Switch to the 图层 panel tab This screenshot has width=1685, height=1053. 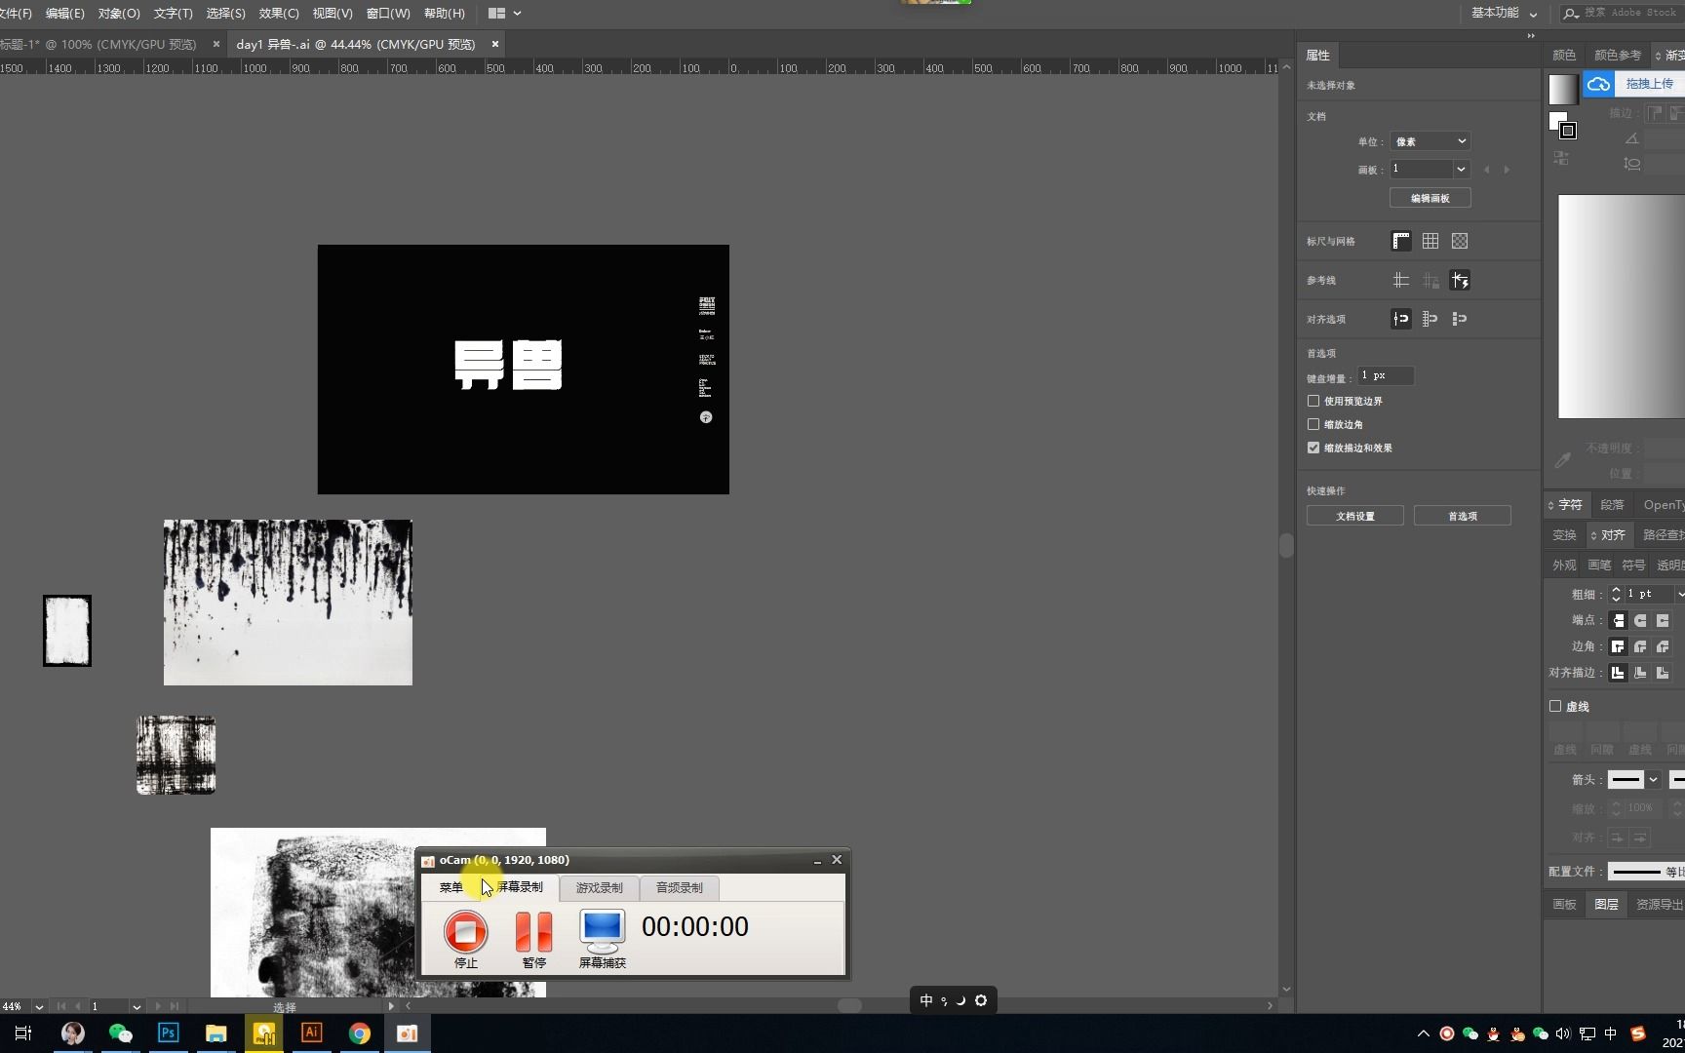(x=1606, y=904)
